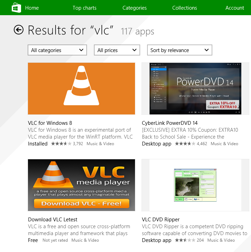Click 'Music & Video' under CyberLink PowerDVD 14
Screen dimensions: 251x252
(224, 144)
